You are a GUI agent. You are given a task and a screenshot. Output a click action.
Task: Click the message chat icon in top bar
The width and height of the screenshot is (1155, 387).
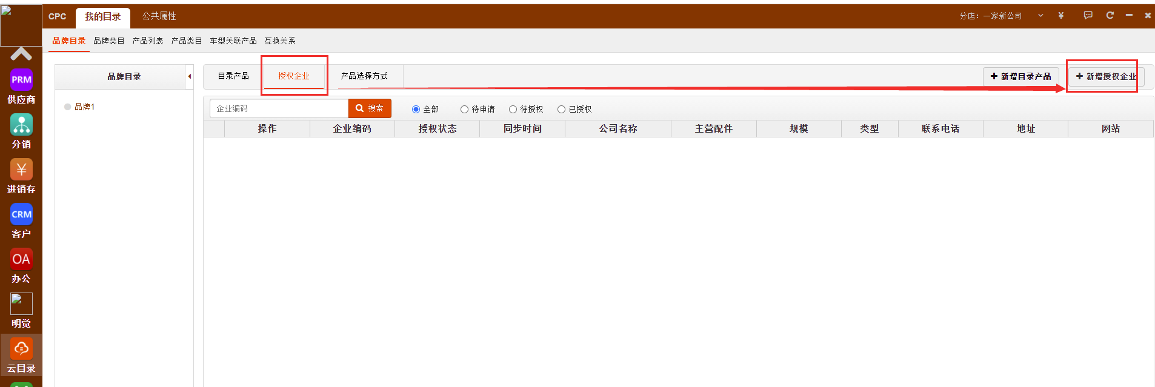(1088, 16)
